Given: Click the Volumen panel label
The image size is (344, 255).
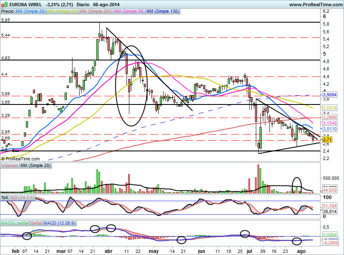Looking at the screenshot, I should pos(9,165).
